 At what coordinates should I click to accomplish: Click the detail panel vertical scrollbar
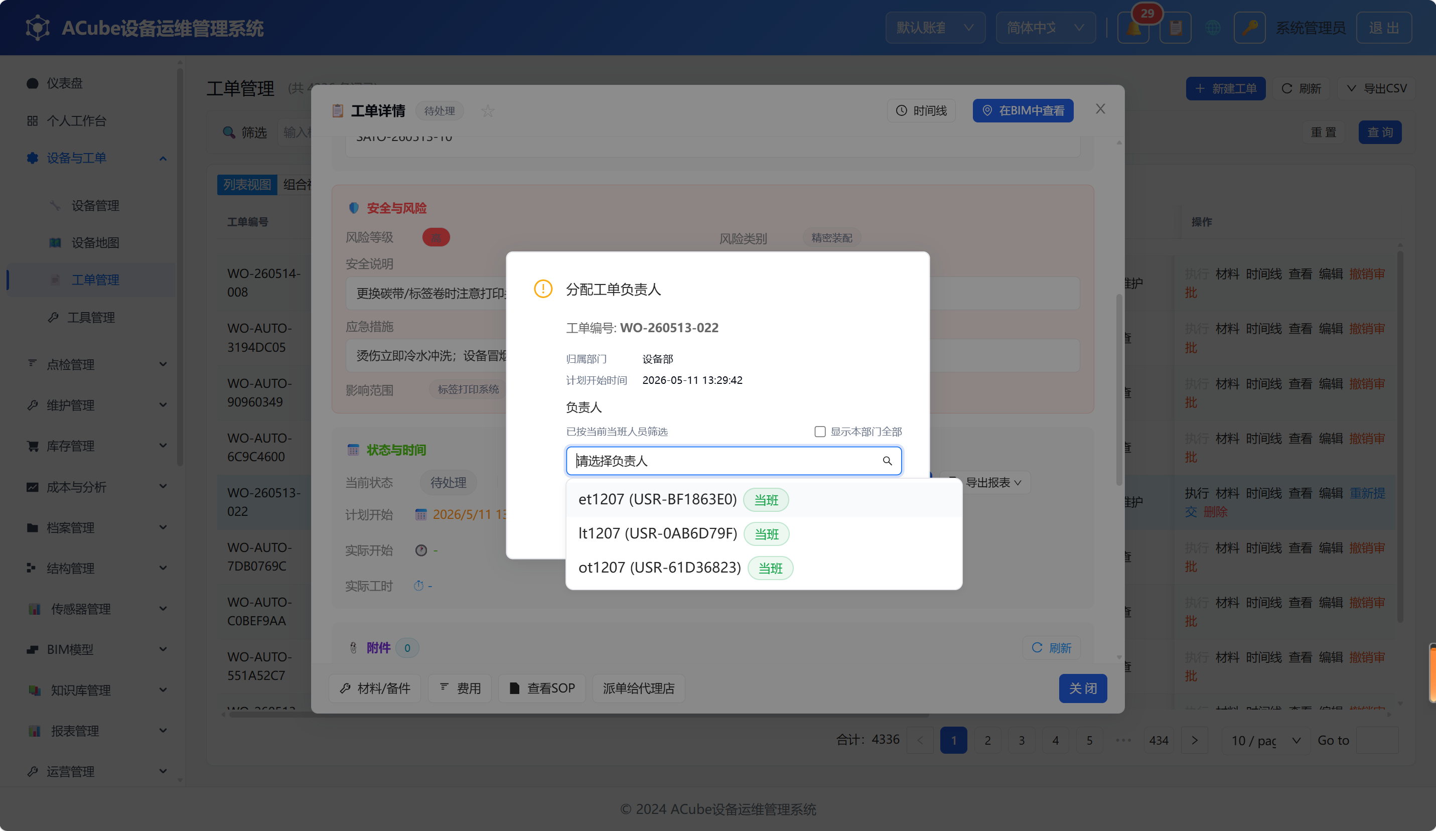point(1118,390)
